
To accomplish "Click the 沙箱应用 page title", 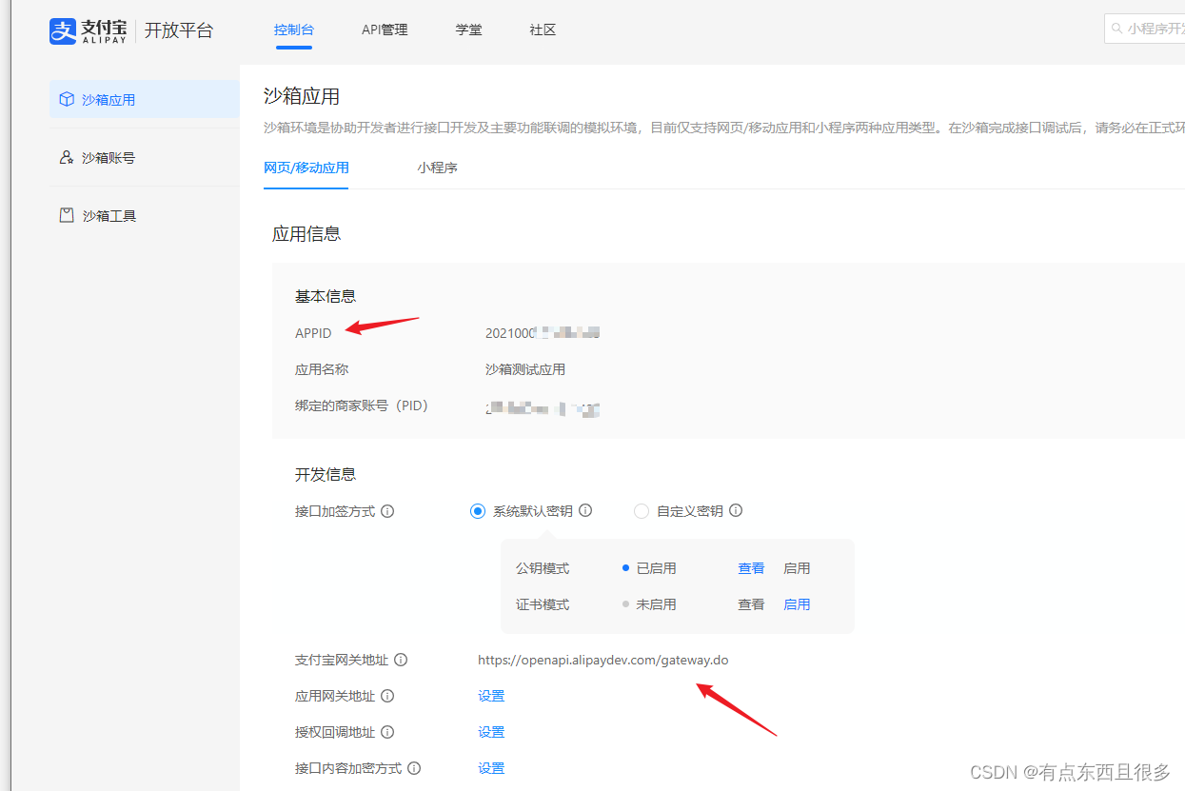I will 302,96.
